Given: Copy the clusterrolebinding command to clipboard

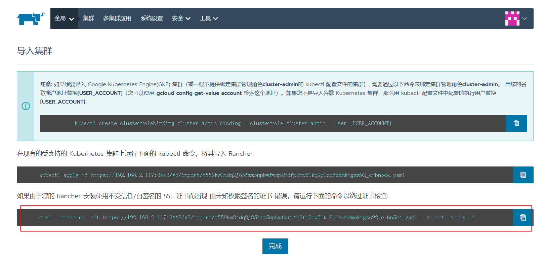Looking at the screenshot, I should 516,123.
